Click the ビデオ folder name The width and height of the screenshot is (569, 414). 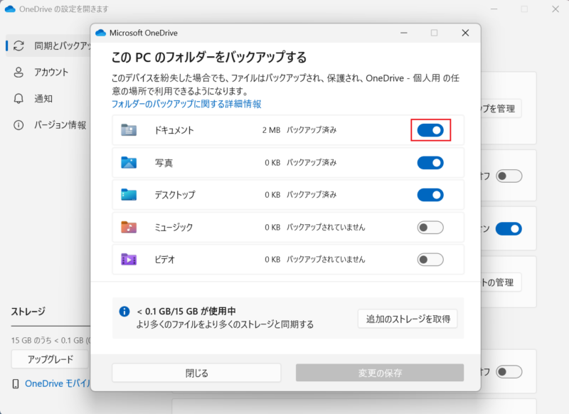pyautogui.click(x=165, y=260)
